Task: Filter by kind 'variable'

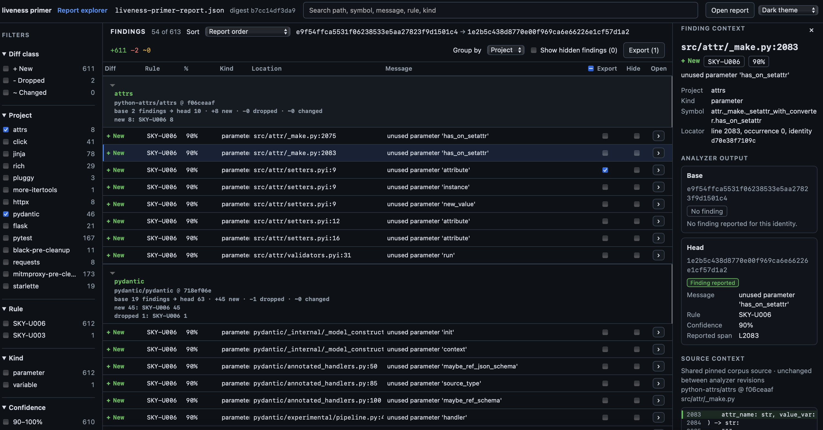Action: [x=6, y=385]
